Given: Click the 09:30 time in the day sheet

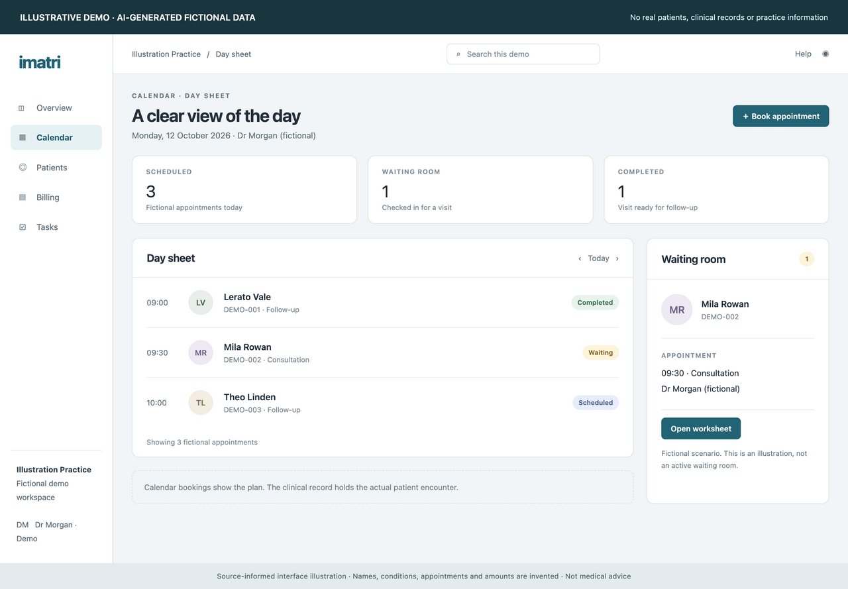Looking at the screenshot, I should click(157, 353).
